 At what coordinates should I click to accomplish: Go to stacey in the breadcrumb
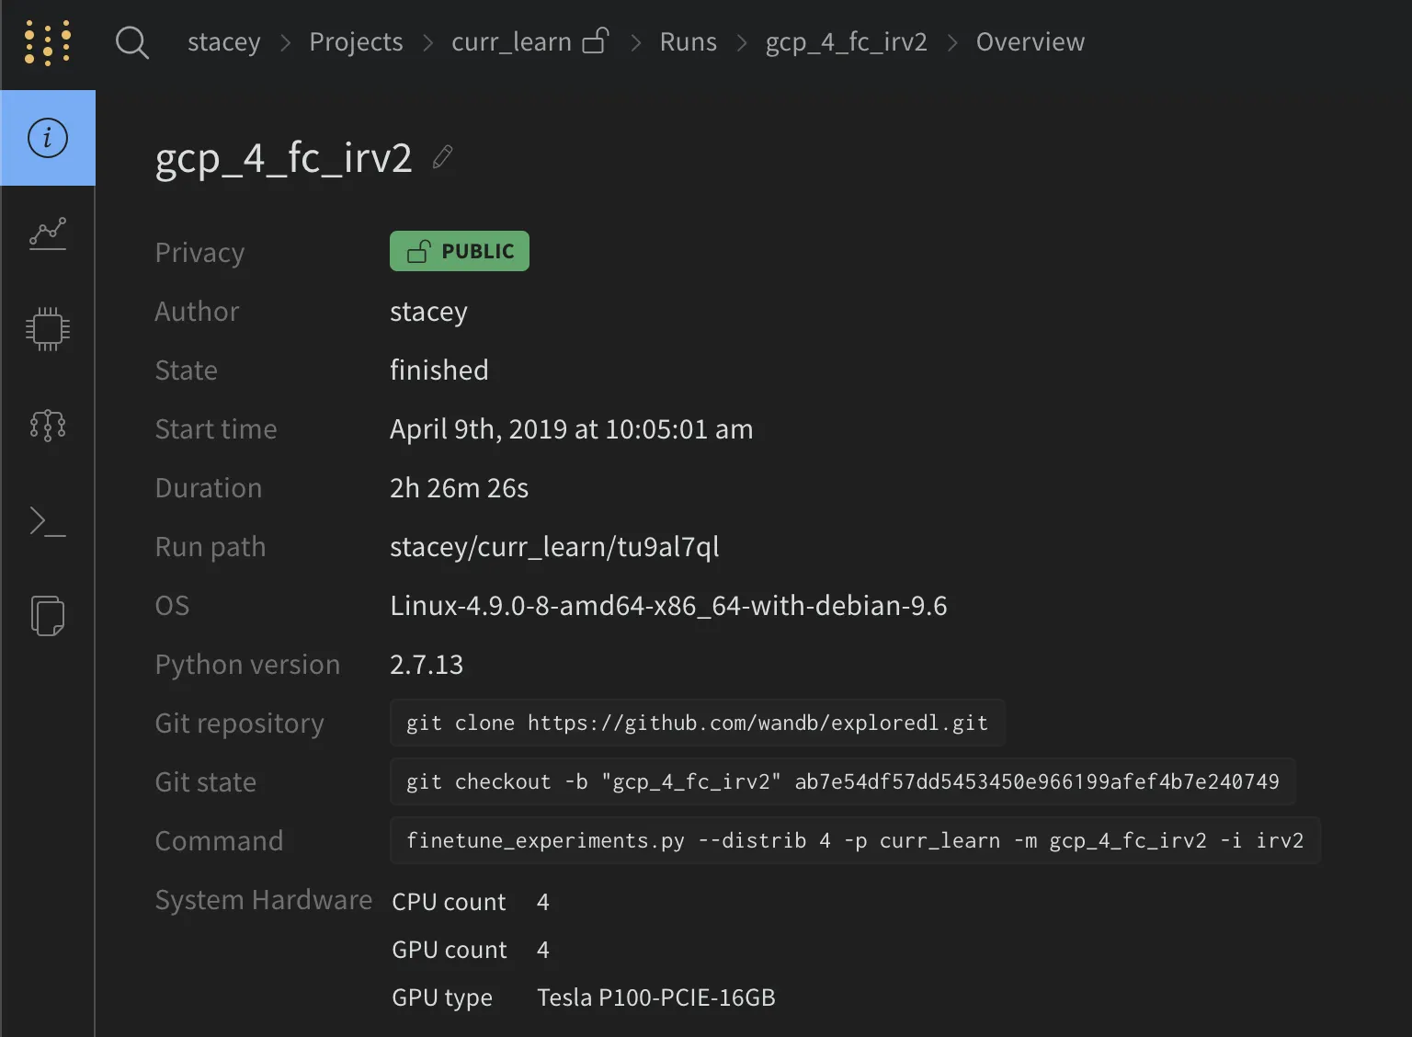click(x=223, y=42)
